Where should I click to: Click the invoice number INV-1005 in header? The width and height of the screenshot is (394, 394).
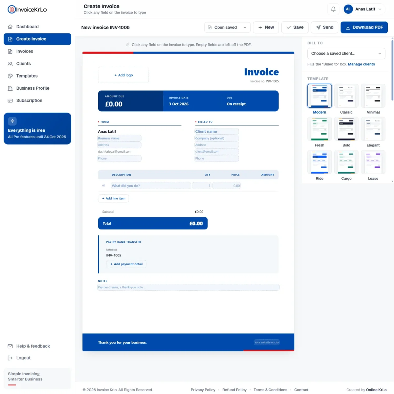[272, 81]
